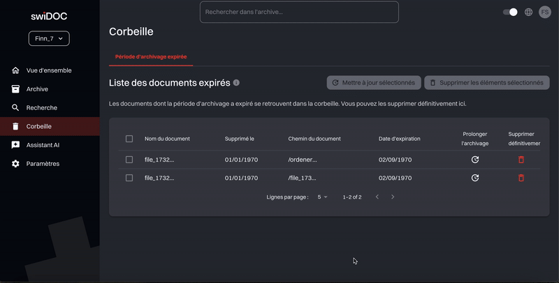This screenshot has height=283, width=559.
Task: Permanently delete the first document row
Action: [521, 160]
